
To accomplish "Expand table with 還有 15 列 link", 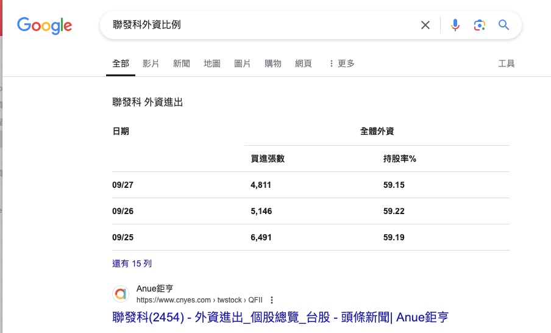I will click(132, 263).
